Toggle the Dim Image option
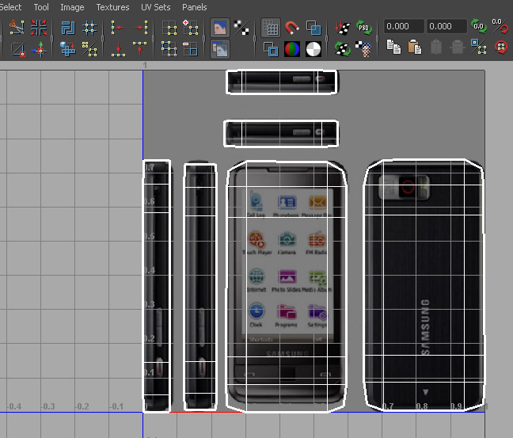Screen dimensions: 513x438 point(220,49)
